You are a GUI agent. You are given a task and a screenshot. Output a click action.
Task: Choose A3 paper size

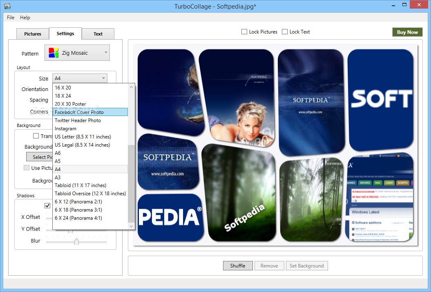[90, 178]
